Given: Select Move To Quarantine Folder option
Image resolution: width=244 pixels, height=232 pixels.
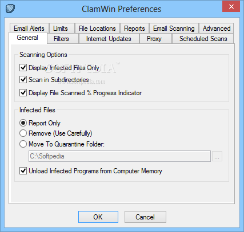Looking at the screenshot, I should [x=23, y=144].
